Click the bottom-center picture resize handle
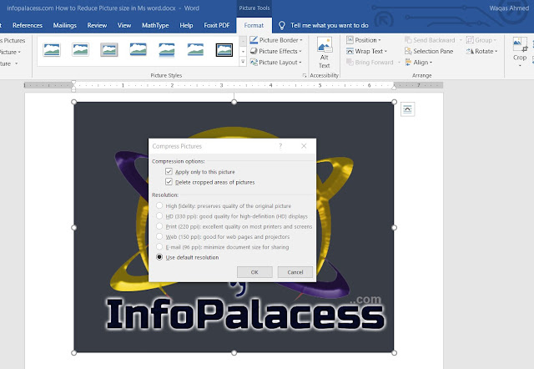The height and width of the screenshot is (369, 534). [234, 352]
